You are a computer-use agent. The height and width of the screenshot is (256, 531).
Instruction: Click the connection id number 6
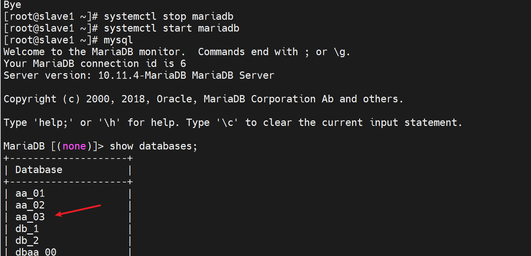point(183,64)
